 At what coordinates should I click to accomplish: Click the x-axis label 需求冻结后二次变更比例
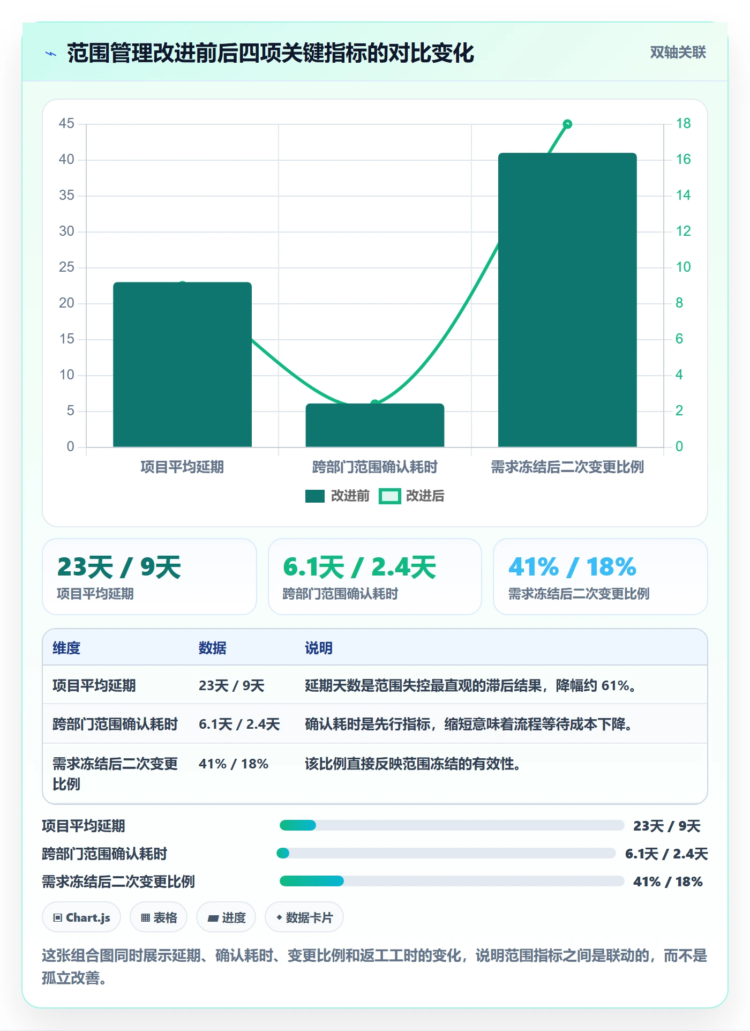tap(567, 467)
